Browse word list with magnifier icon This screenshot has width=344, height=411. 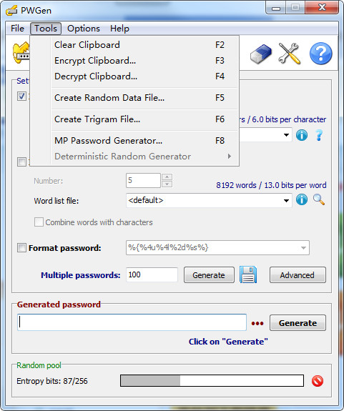(x=319, y=199)
